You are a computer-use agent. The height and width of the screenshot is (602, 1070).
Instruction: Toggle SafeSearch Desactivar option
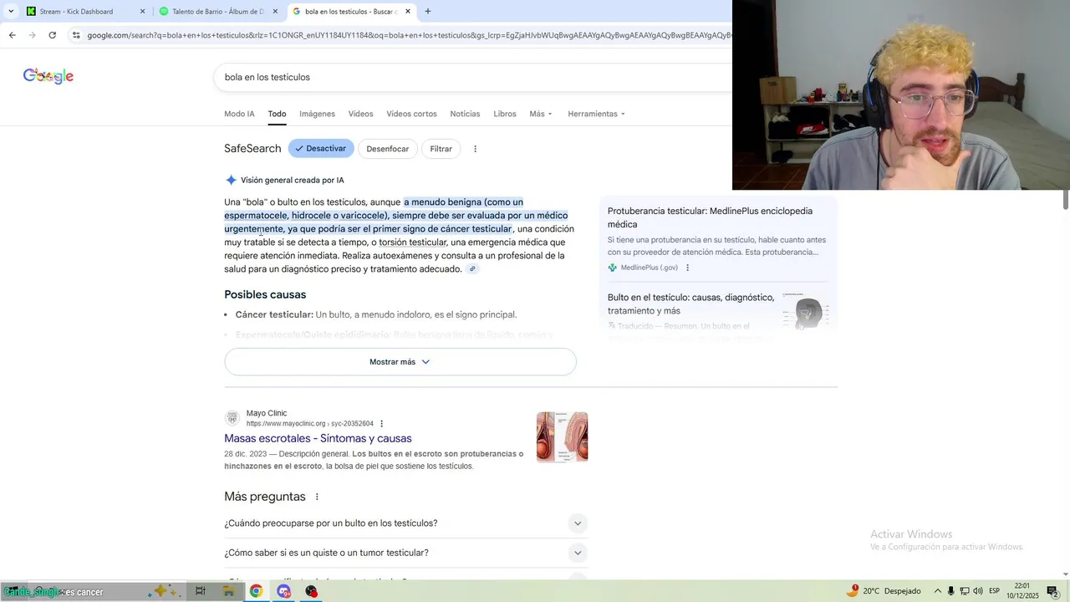click(321, 149)
